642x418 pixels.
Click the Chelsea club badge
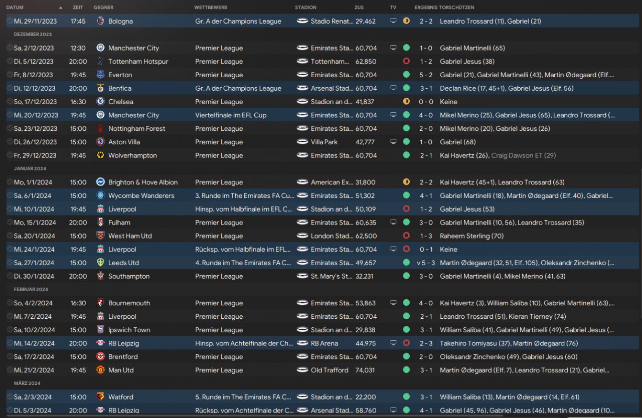100,101
